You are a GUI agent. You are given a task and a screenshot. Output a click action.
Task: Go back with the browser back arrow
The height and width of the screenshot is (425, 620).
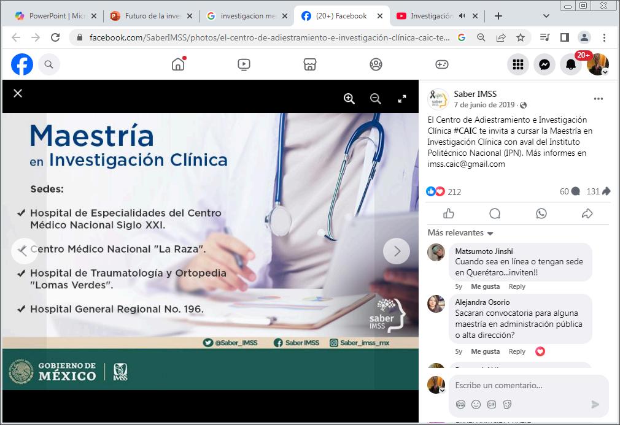coord(16,37)
